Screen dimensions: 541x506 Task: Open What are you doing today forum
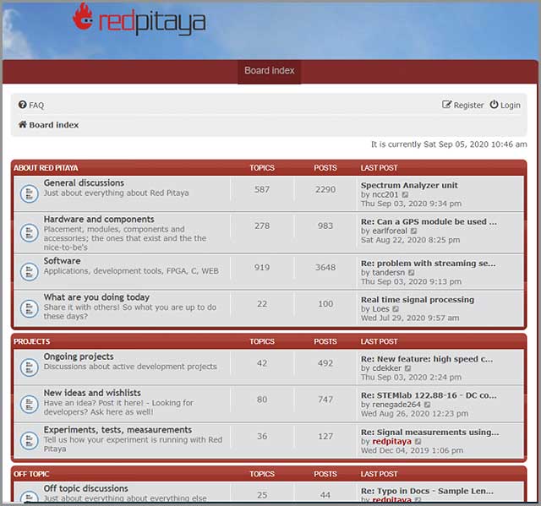tap(96, 297)
